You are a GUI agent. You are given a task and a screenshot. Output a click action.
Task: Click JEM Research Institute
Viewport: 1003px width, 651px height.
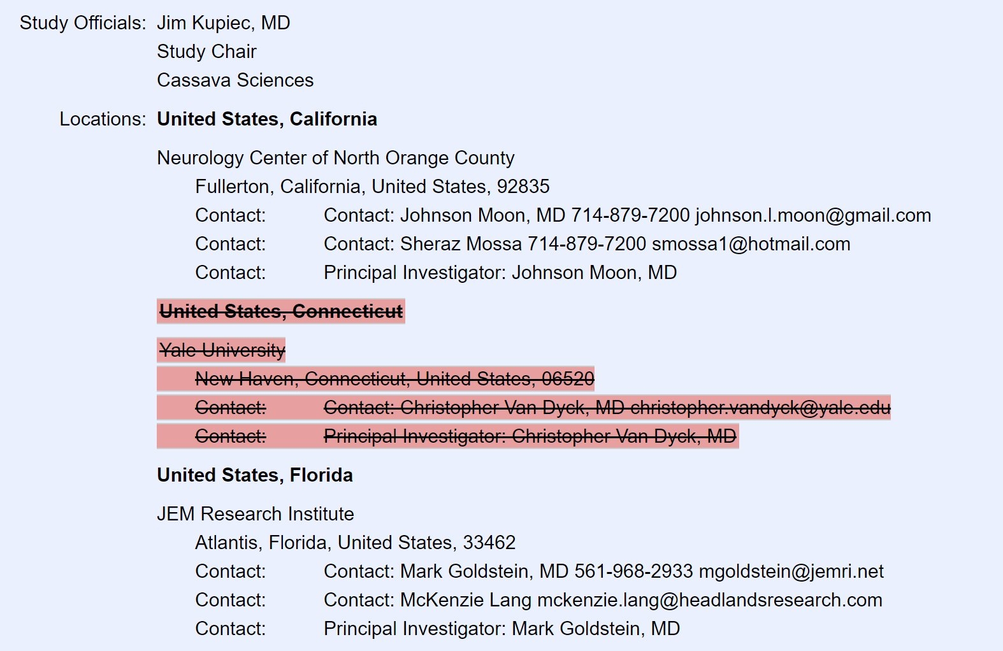point(255,514)
